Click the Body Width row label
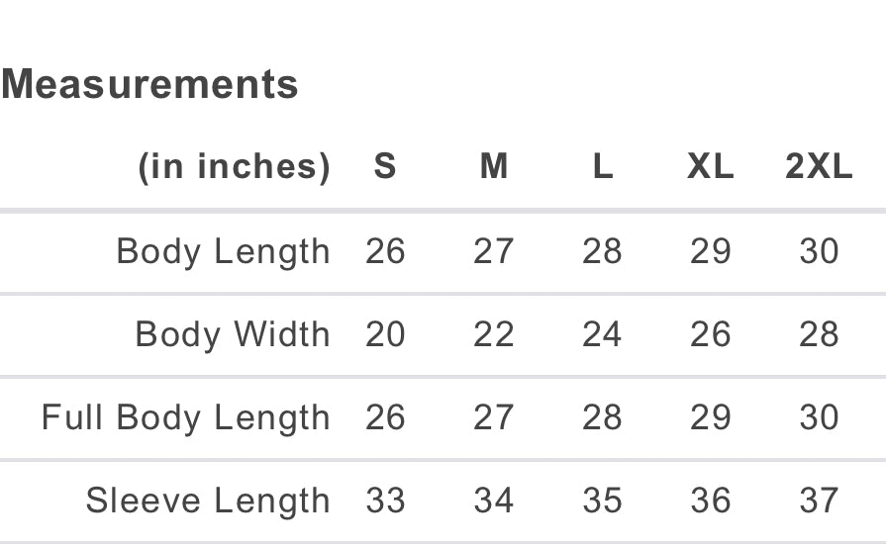The width and height of the screenshot is (886, 547). tap(233, 334)
